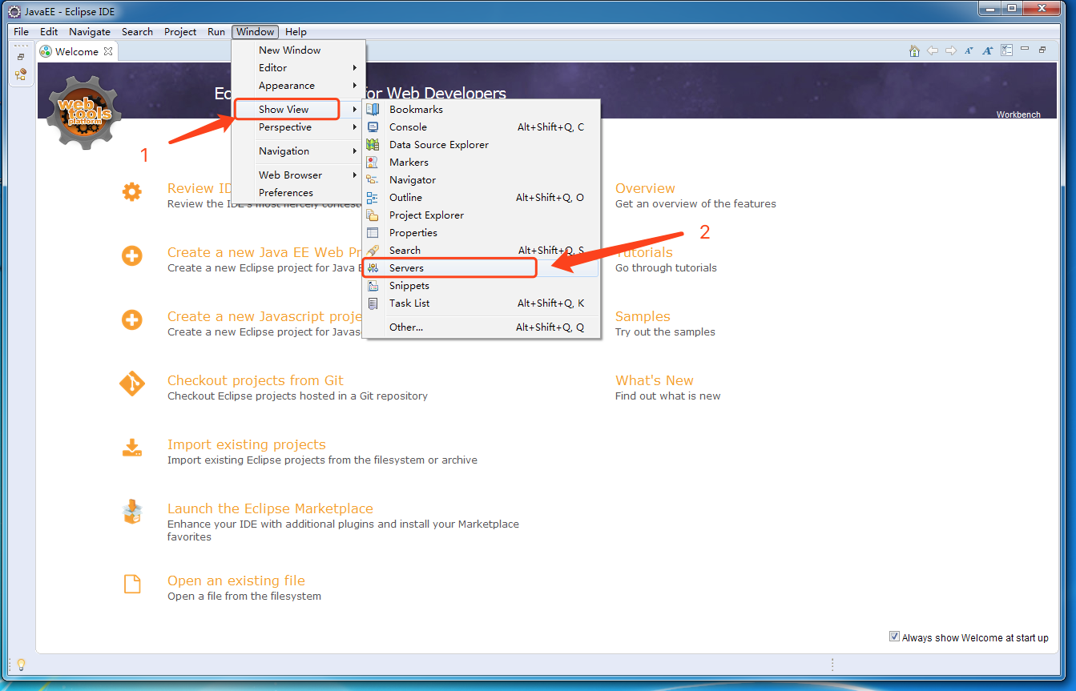Click the Restore icon in left trim bar
Screen dimensions: 1076x691
click(x=21, y=57)
